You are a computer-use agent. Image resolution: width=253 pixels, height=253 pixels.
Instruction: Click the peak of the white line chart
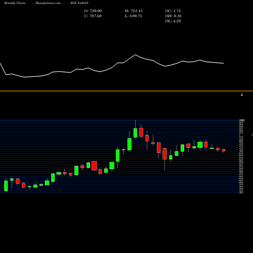[135, 55]
